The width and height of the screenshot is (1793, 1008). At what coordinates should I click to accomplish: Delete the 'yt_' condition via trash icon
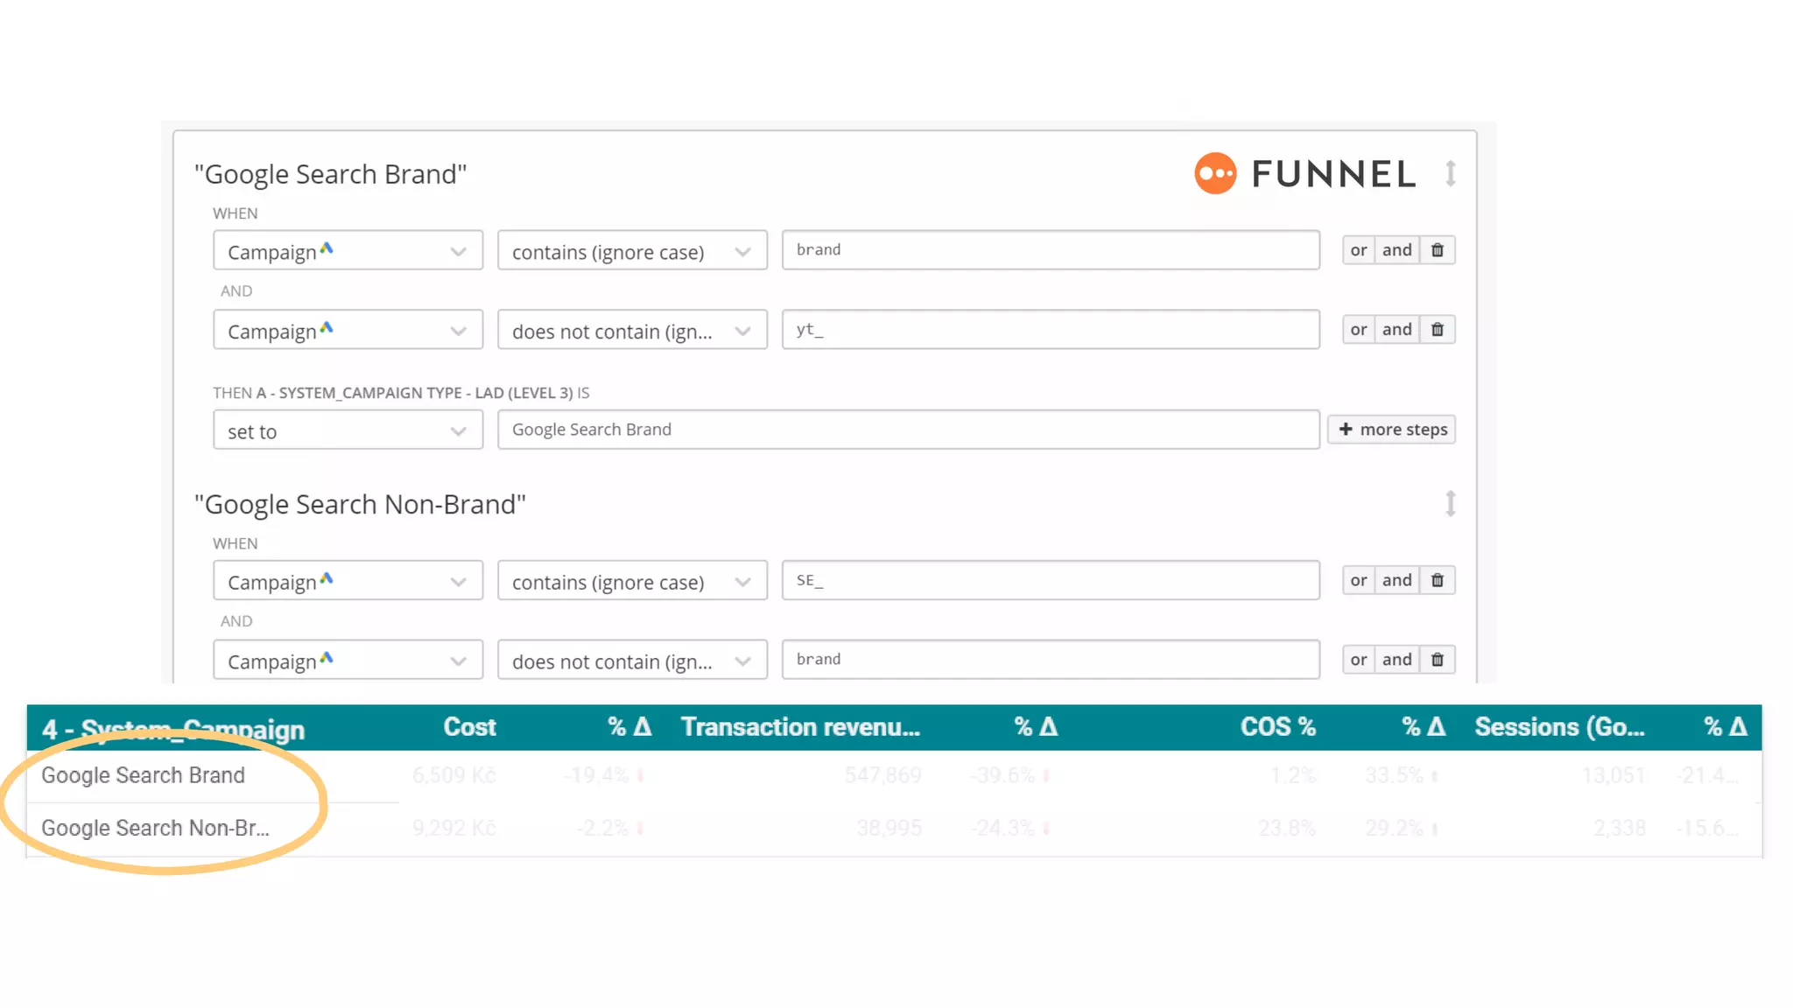click(1437, 330)
